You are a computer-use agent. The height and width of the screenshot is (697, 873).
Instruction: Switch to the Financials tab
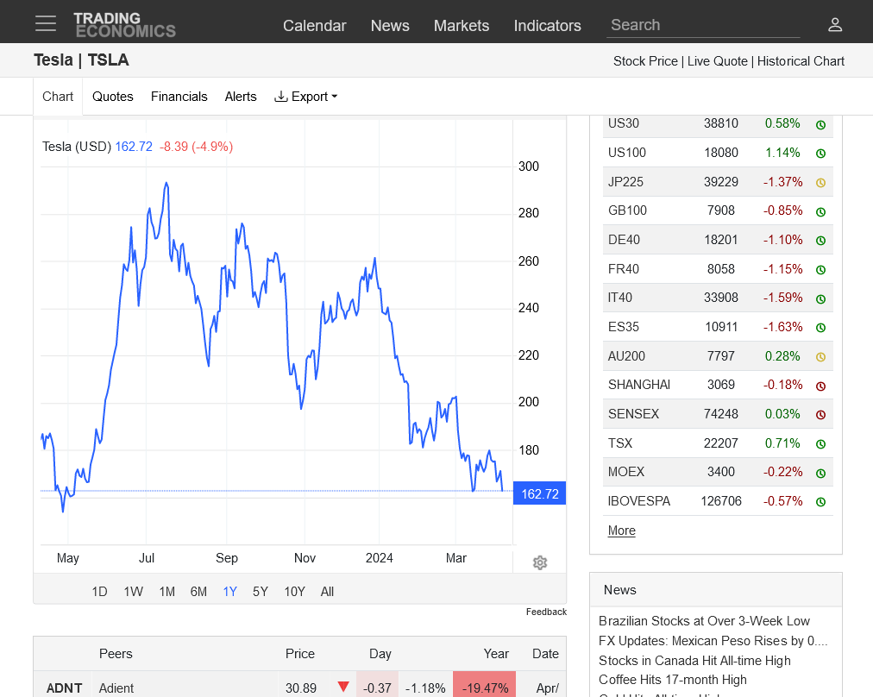179,97
